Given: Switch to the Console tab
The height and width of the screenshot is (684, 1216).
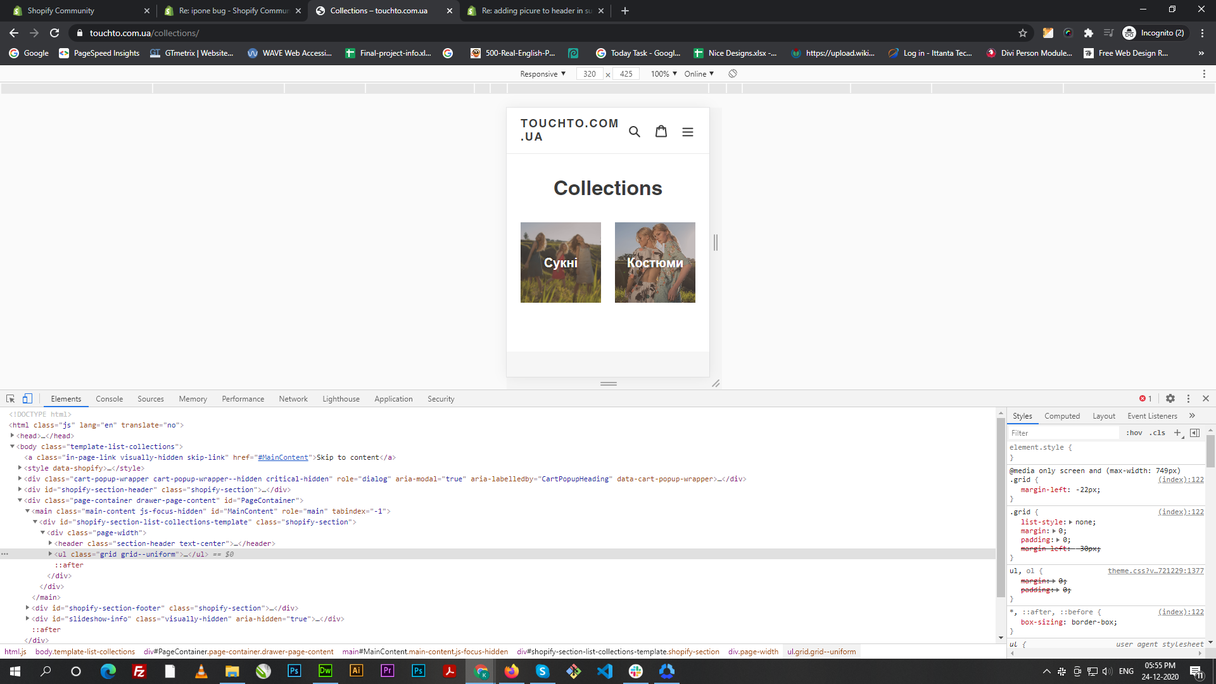Looking at the screenshot, I should (x=109, y=399).
